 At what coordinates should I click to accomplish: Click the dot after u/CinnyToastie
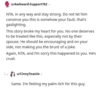click(41, 74)
